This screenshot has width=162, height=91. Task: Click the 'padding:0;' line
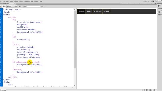pos(23,27)
